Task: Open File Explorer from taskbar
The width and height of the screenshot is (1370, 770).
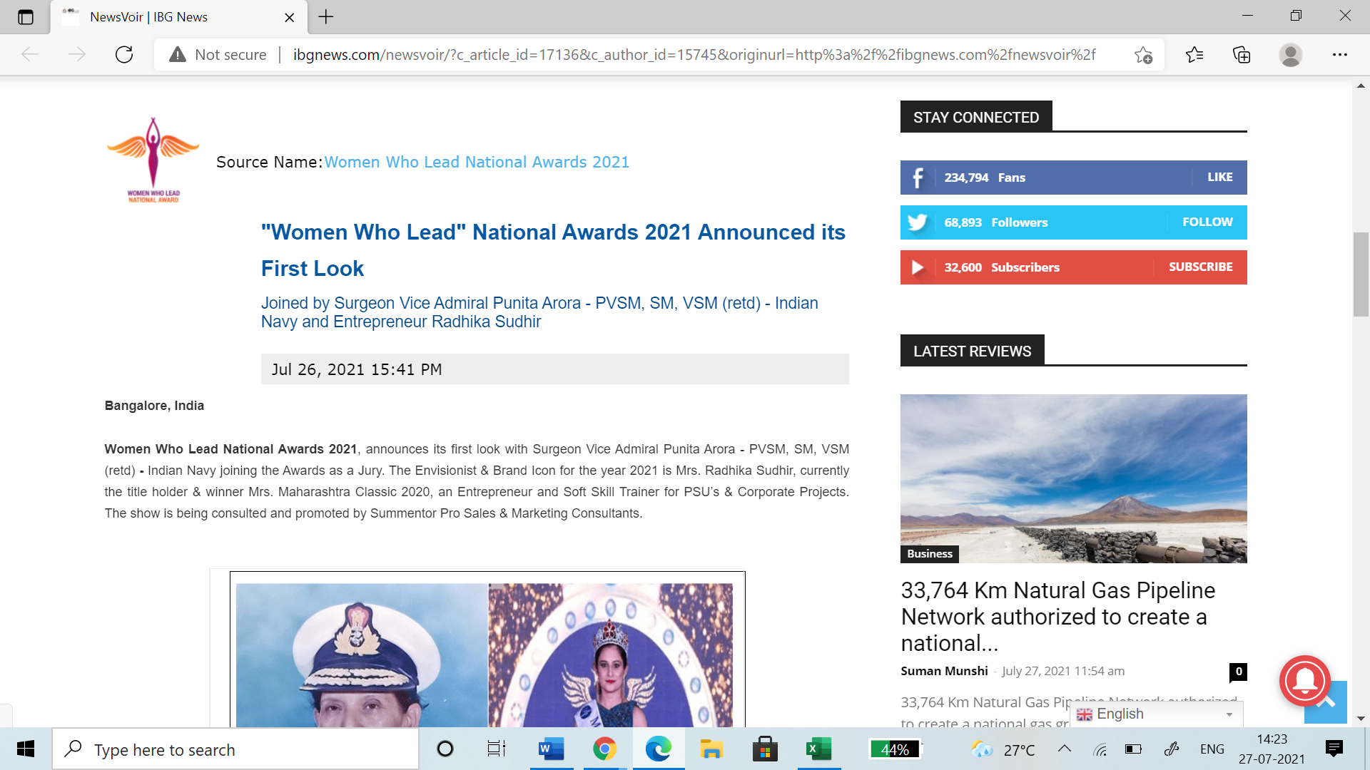Action: 711,749
